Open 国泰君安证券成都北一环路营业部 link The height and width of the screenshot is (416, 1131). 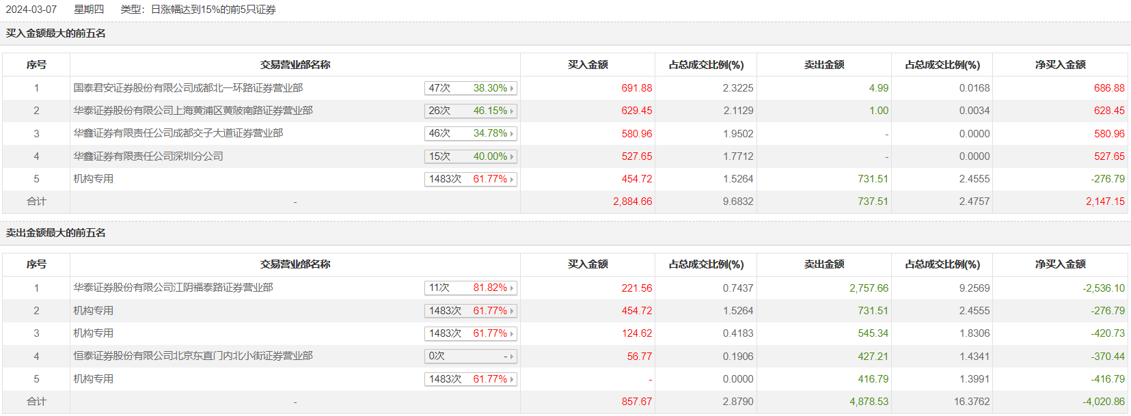pyautogui.click(x=188, y=88)
